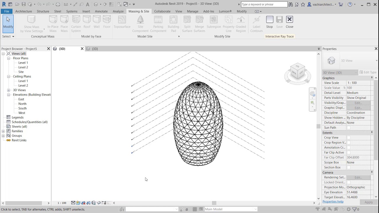The height and width of the screenshot is (213, 379).
Task: Close the Project Browser panel
Action: click(49, 49)
